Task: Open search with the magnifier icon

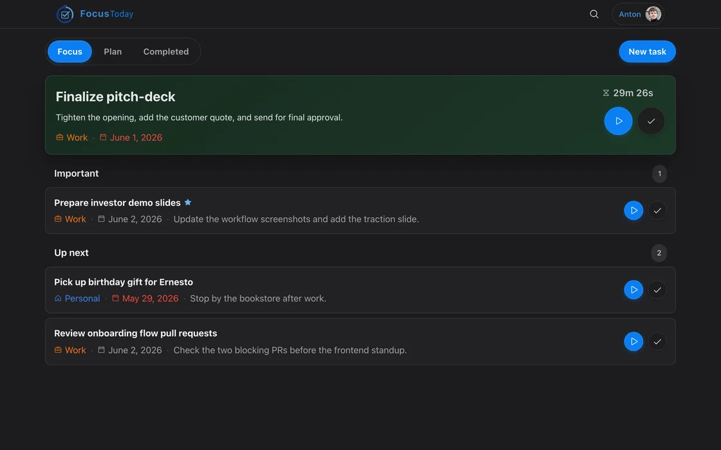Action: (x=594, y=14)
